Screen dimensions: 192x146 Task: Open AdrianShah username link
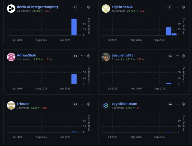[27, 55]
